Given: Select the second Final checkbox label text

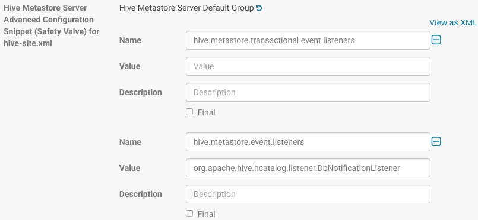Looking at the screenshot, I should click(207, 214).
